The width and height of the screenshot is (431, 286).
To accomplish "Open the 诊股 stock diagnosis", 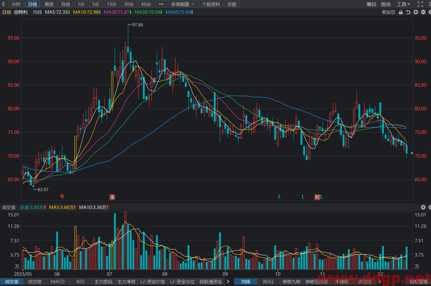I will click(x=232, y=4).
